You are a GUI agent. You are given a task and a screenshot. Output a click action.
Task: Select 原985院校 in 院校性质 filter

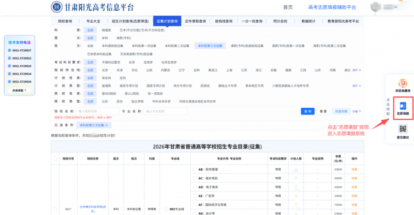pyautogui.click(x=109, y=94)
